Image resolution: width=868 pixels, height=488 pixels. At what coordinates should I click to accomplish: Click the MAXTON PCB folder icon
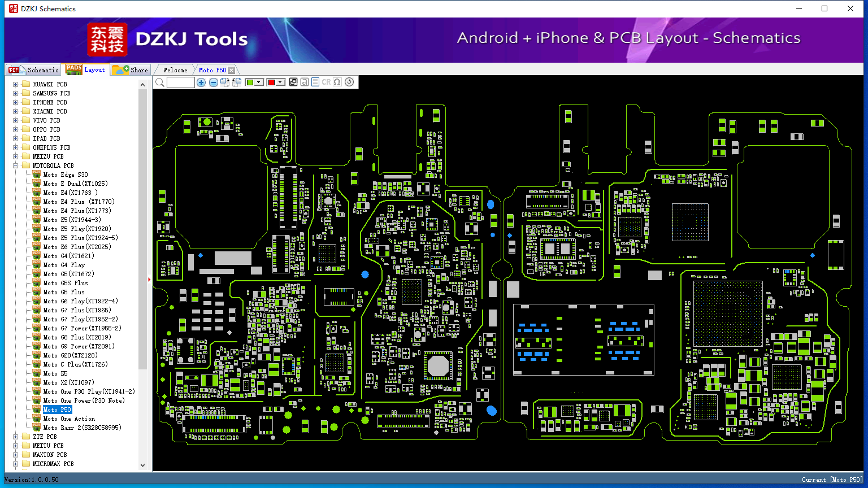25,455
